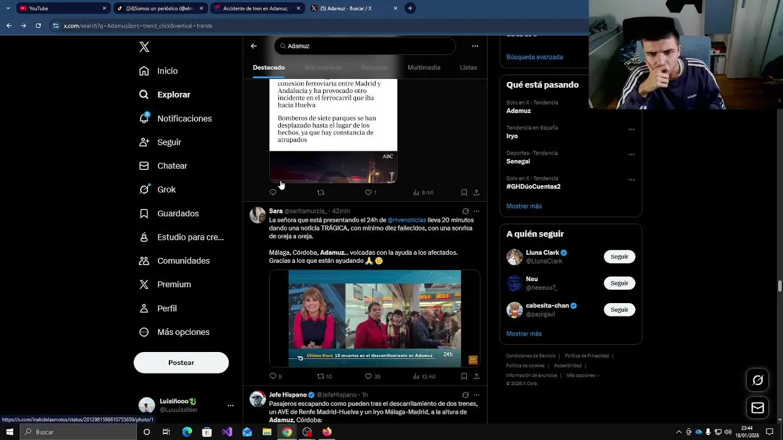The width and height of the screenshot is (783, 440).
Task: Bookmark Sara's post
Action: tap(464, 376)
